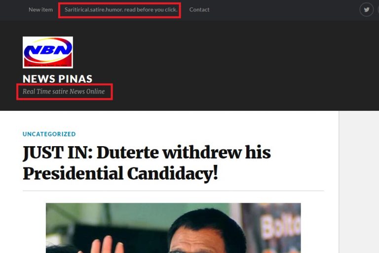Screen dimensions: 379x253
Task: Click the NBN logo image
Action: click(x=48, y=52)
